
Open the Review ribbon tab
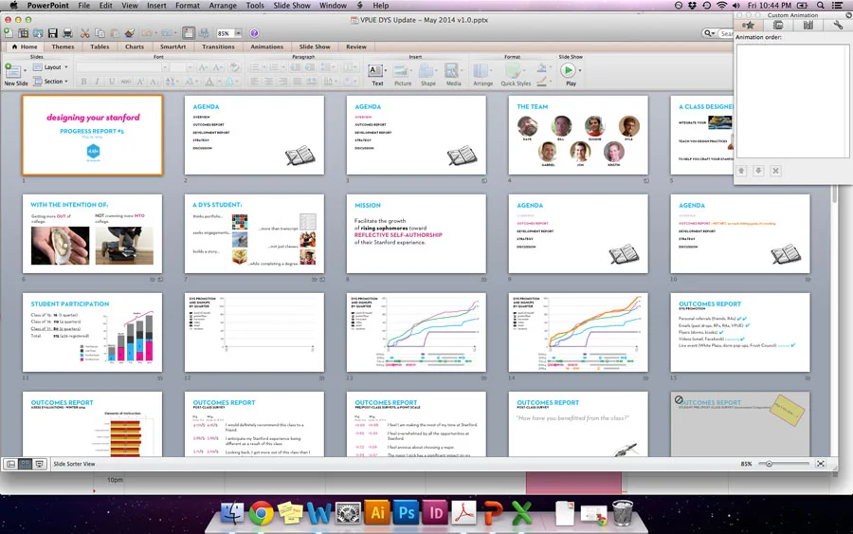pyautogui.click(x=356, y=46)
